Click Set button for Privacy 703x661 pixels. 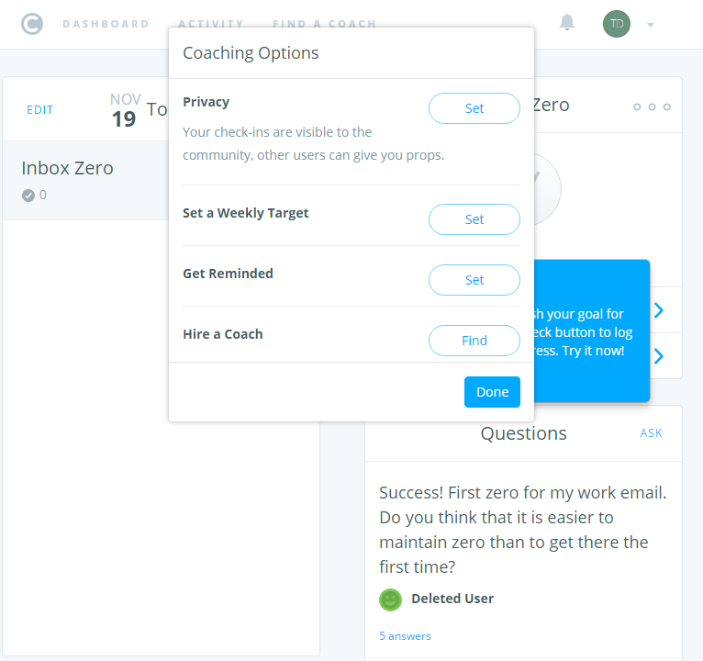pyautogui.click(x=474, y=108)
